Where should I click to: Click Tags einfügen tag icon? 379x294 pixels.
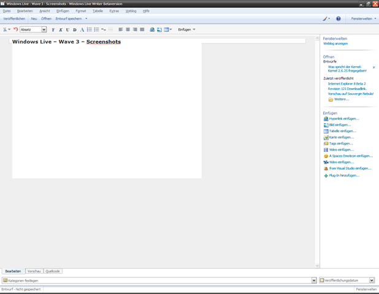(x=326, y=143)
